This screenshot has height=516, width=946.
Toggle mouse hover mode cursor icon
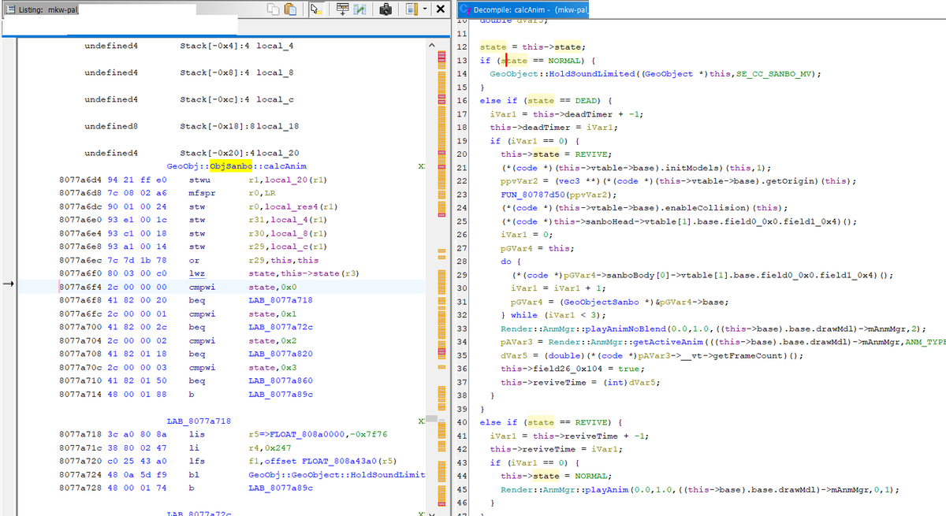[x=315, y=9]
